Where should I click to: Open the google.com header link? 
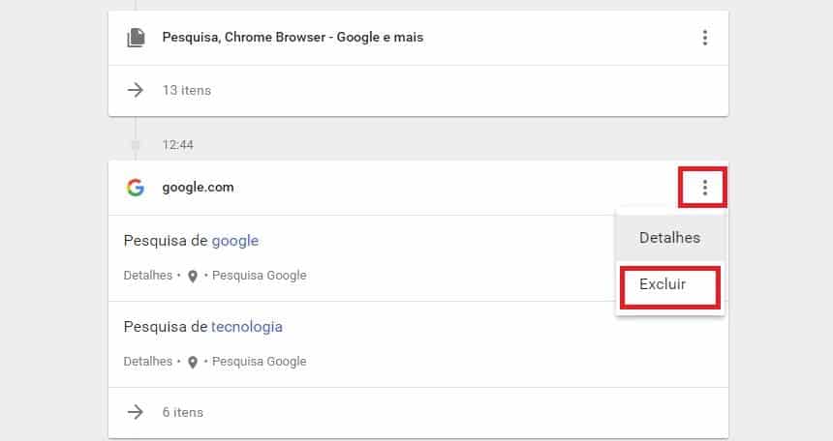click(x=198, y=188)
